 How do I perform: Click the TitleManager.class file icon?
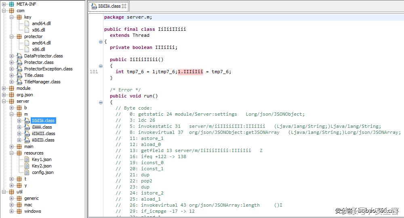[x=19, y=82]
